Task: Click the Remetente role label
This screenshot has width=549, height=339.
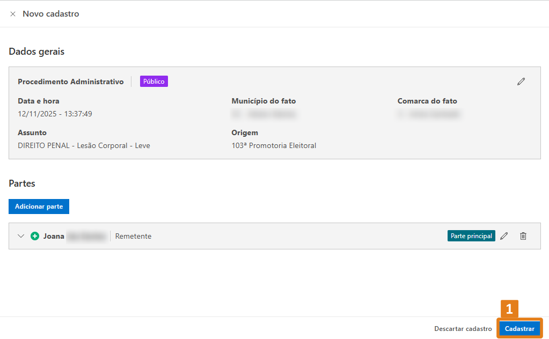Action: pos(133,236)
